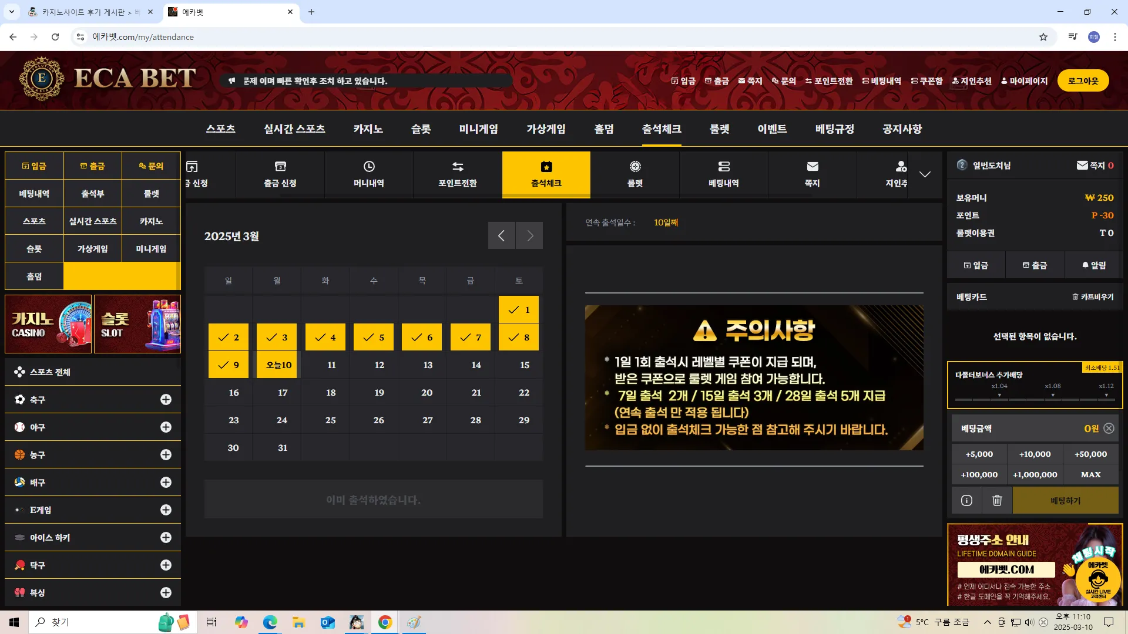This screenshot has width=1128, height=634.
Task: Expand the 야구 plus button
Action: 166,427
